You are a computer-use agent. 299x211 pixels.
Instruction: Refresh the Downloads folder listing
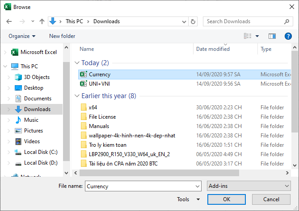(x=193, y=21)
